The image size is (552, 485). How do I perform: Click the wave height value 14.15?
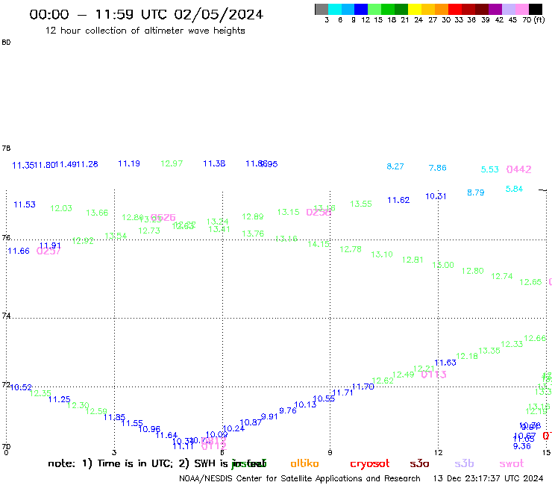click(x=319, y=244)
